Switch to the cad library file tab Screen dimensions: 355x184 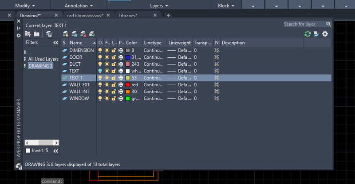[85, 16]
